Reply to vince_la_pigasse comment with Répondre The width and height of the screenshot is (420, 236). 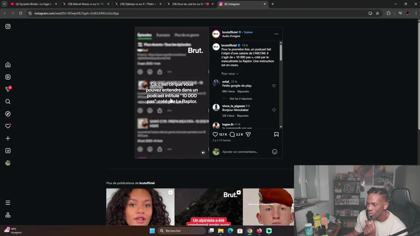click(243, 116)
